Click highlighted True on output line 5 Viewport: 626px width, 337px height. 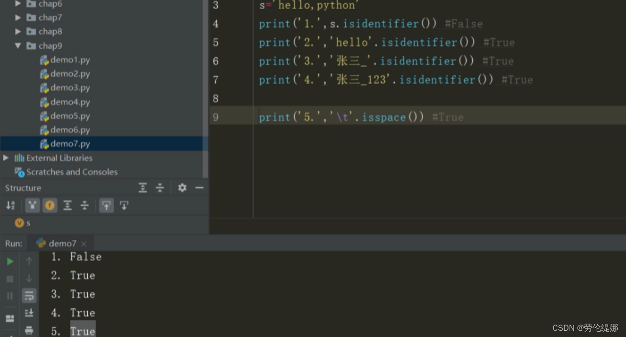point(83,331)
